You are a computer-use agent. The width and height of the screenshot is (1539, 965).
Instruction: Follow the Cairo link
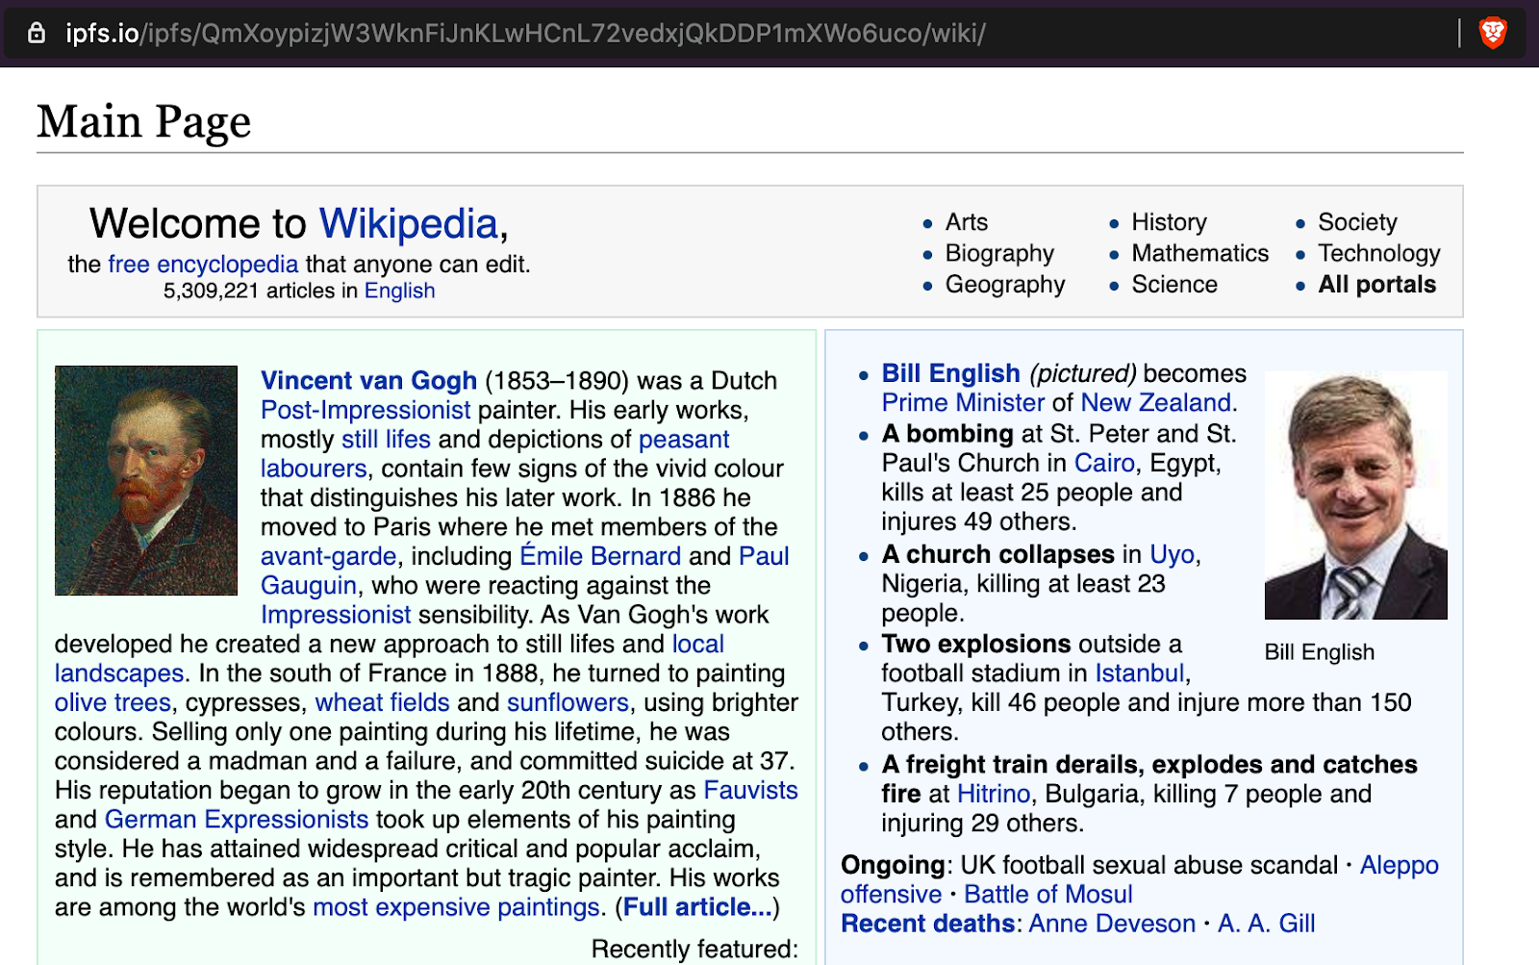pyautogui.click(x=1104, y=463)
